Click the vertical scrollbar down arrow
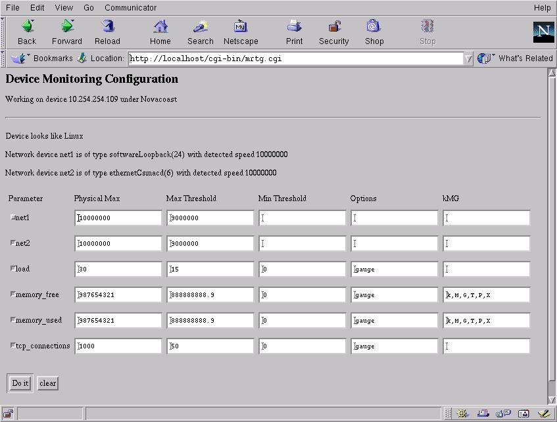 552,400
